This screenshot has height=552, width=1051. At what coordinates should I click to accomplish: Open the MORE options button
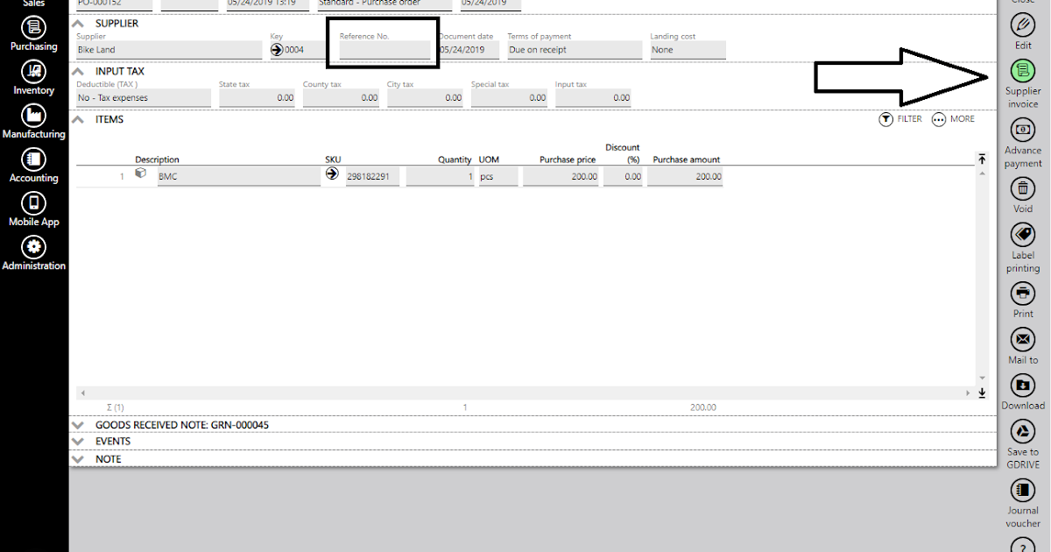pos(953,119)
